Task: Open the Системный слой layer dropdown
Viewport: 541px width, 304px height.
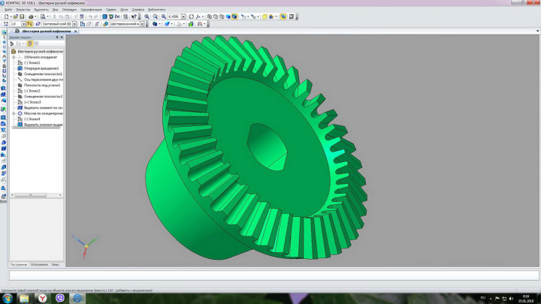Action: 74,24
